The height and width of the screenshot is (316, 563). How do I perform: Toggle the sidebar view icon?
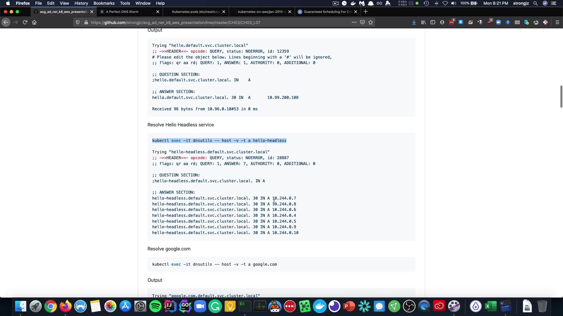433,22
